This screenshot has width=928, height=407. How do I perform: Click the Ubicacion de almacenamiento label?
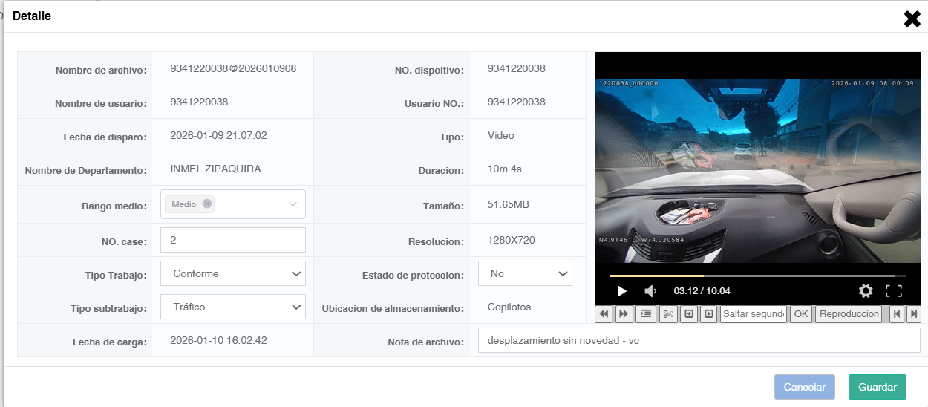pyautogui.click(x=393, y=308)
